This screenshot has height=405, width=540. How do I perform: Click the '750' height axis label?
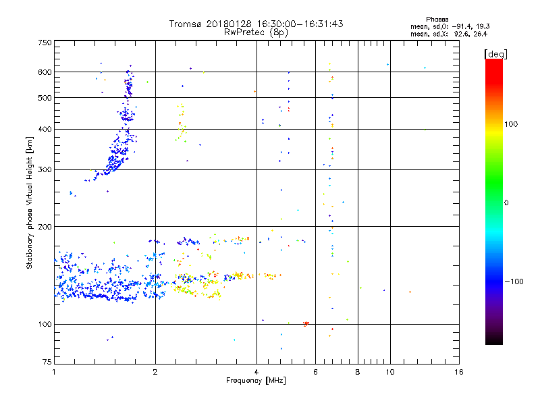(45, 43)
